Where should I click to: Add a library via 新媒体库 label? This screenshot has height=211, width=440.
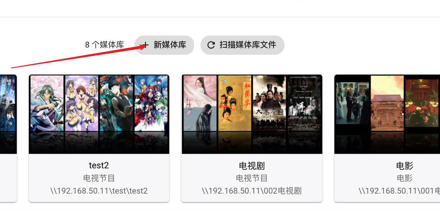pyautogui.click(x=170, y=45)
